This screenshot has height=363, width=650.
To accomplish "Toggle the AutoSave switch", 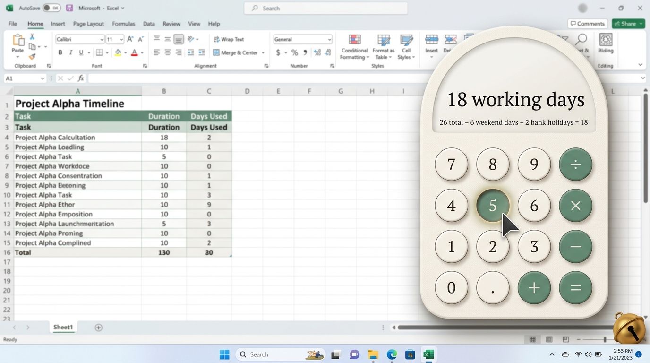I will click(51, 8).
